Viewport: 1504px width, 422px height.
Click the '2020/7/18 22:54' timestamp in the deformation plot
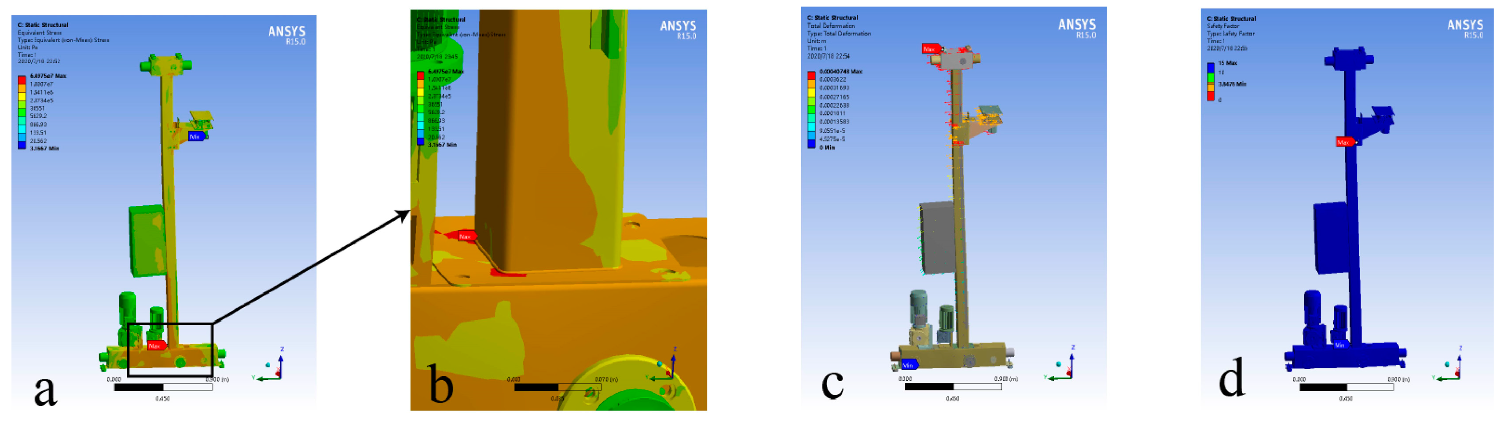[829, 56]
